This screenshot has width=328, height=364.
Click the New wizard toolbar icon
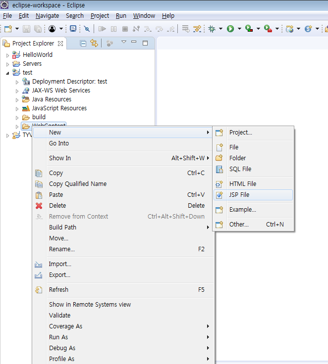click(x=8, y=29)
